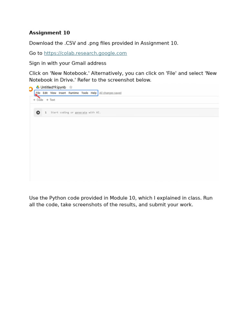
Task: Click the 'Assignment 10' heading text
Action: [x=49, y=33]
